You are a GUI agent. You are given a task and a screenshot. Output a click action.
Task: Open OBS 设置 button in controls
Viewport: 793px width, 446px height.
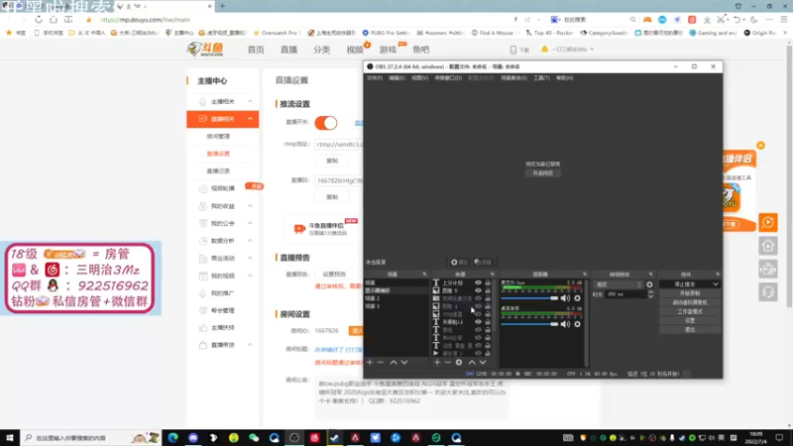coord(690,320)
